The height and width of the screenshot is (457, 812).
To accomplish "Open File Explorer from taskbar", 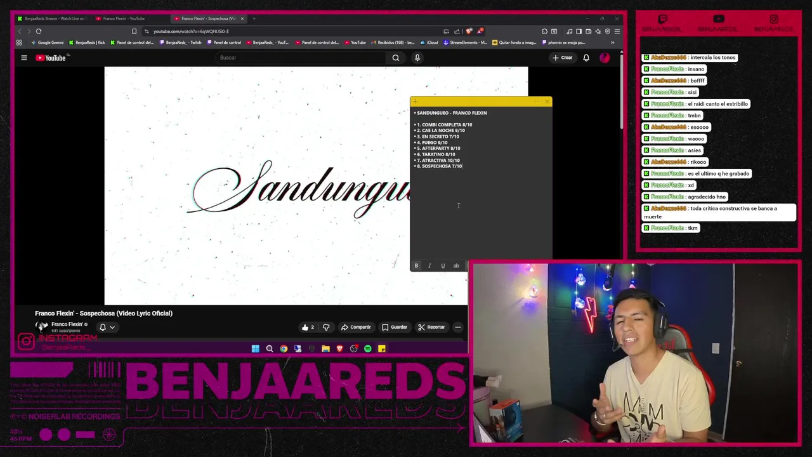I will (325, 348).
